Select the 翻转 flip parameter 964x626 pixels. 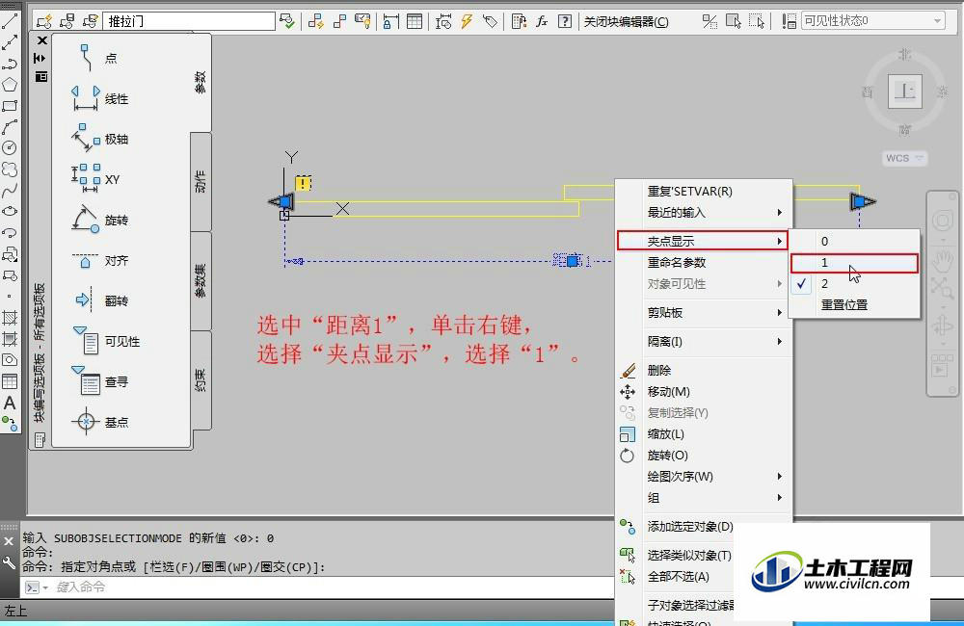99,300
